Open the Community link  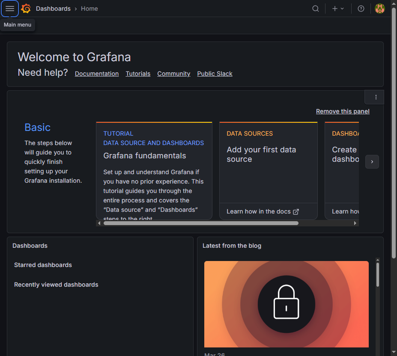point(173,74)
